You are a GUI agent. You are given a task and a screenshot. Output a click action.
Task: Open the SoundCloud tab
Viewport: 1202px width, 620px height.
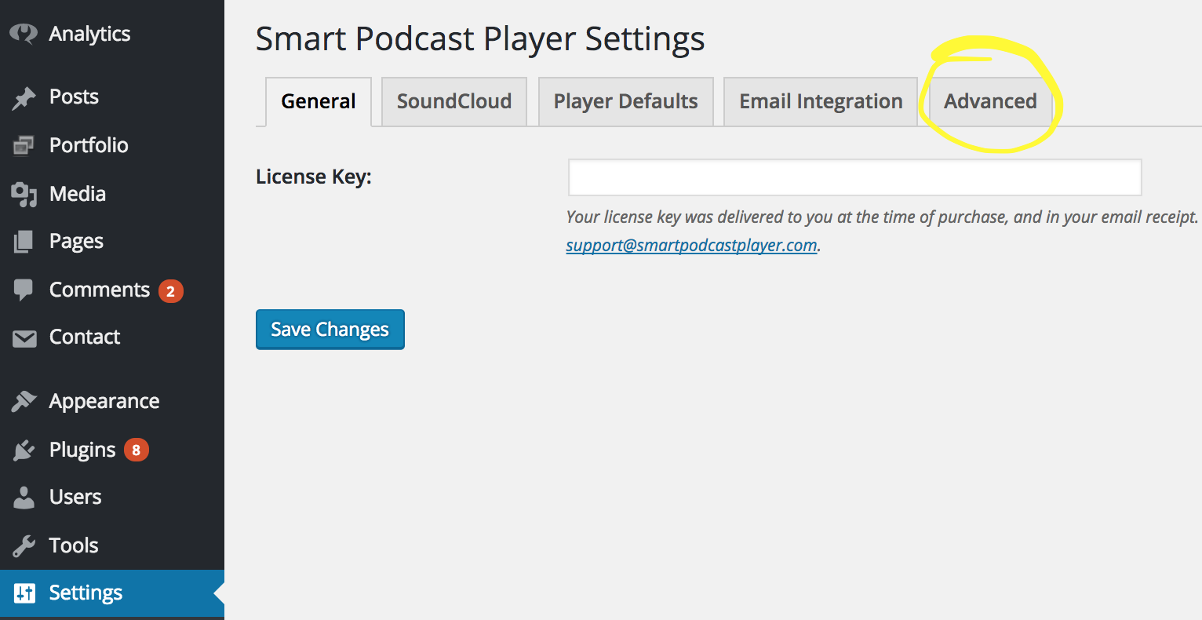pos(454,101)
